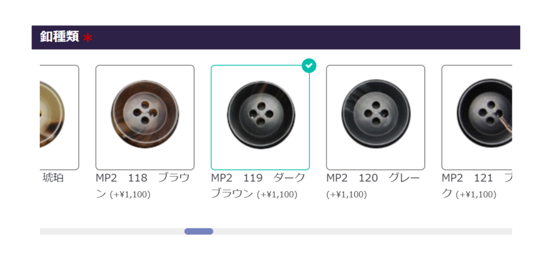
Task: Click the red required asterisk beside 釦種類
Action: pyautogui.click(x=88, y=38)
